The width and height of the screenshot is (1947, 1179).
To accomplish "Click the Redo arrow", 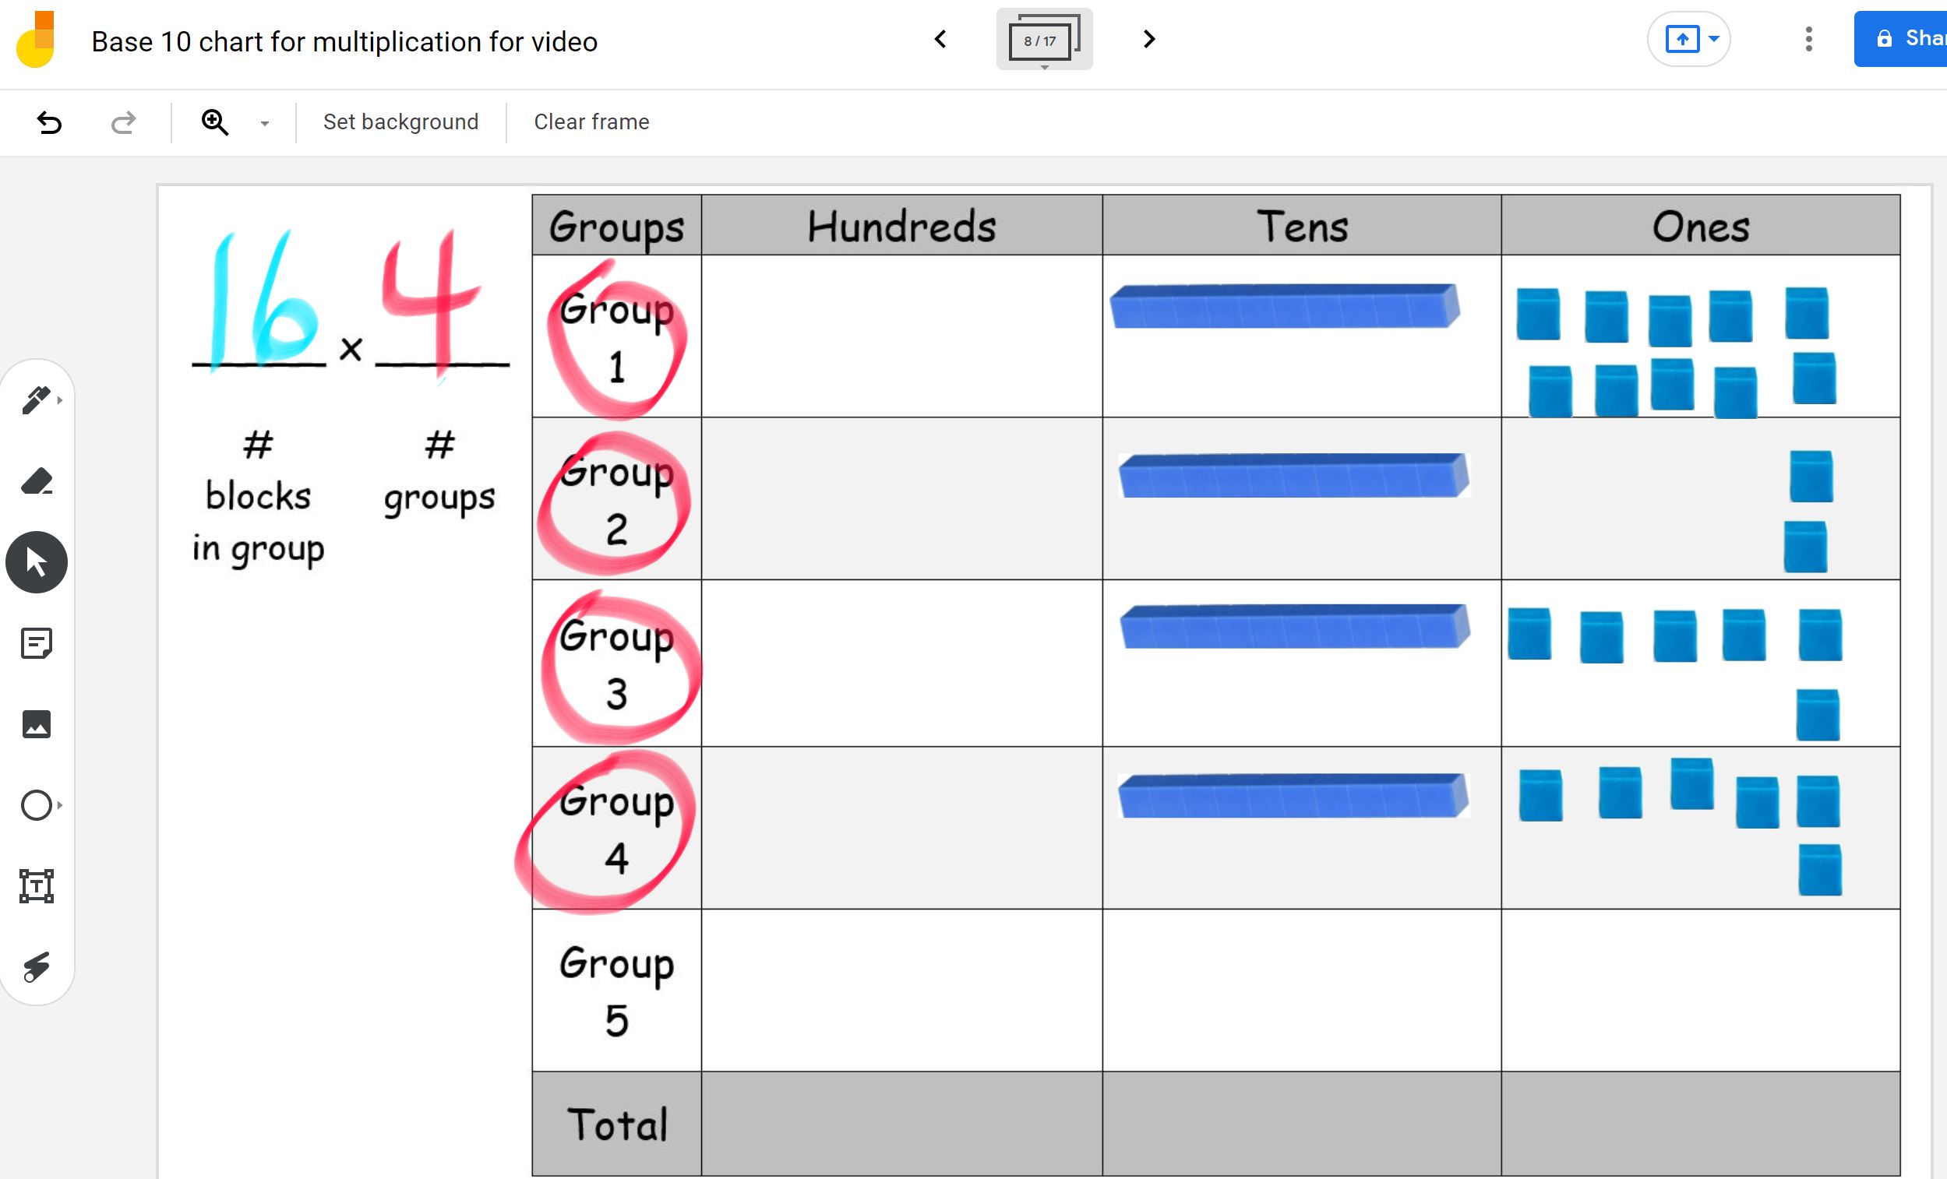I will pos(123,122).
